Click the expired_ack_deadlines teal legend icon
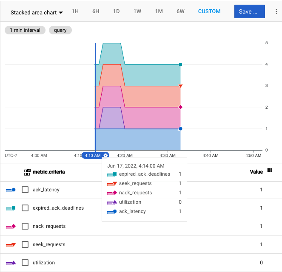 pos(11,208)
